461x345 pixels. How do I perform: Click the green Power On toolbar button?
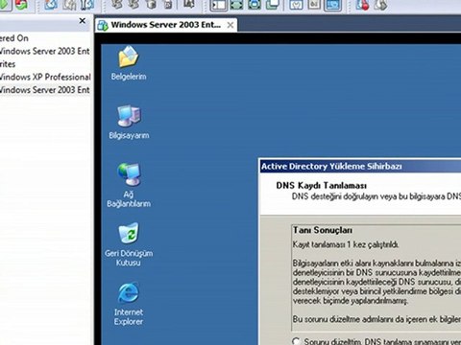coord(5,5)
